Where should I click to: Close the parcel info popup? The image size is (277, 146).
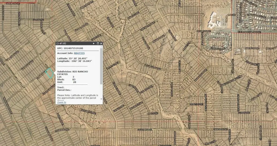coord(101,43)
